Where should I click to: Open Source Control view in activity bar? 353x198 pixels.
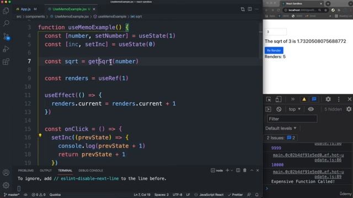(x=6, y=36)
